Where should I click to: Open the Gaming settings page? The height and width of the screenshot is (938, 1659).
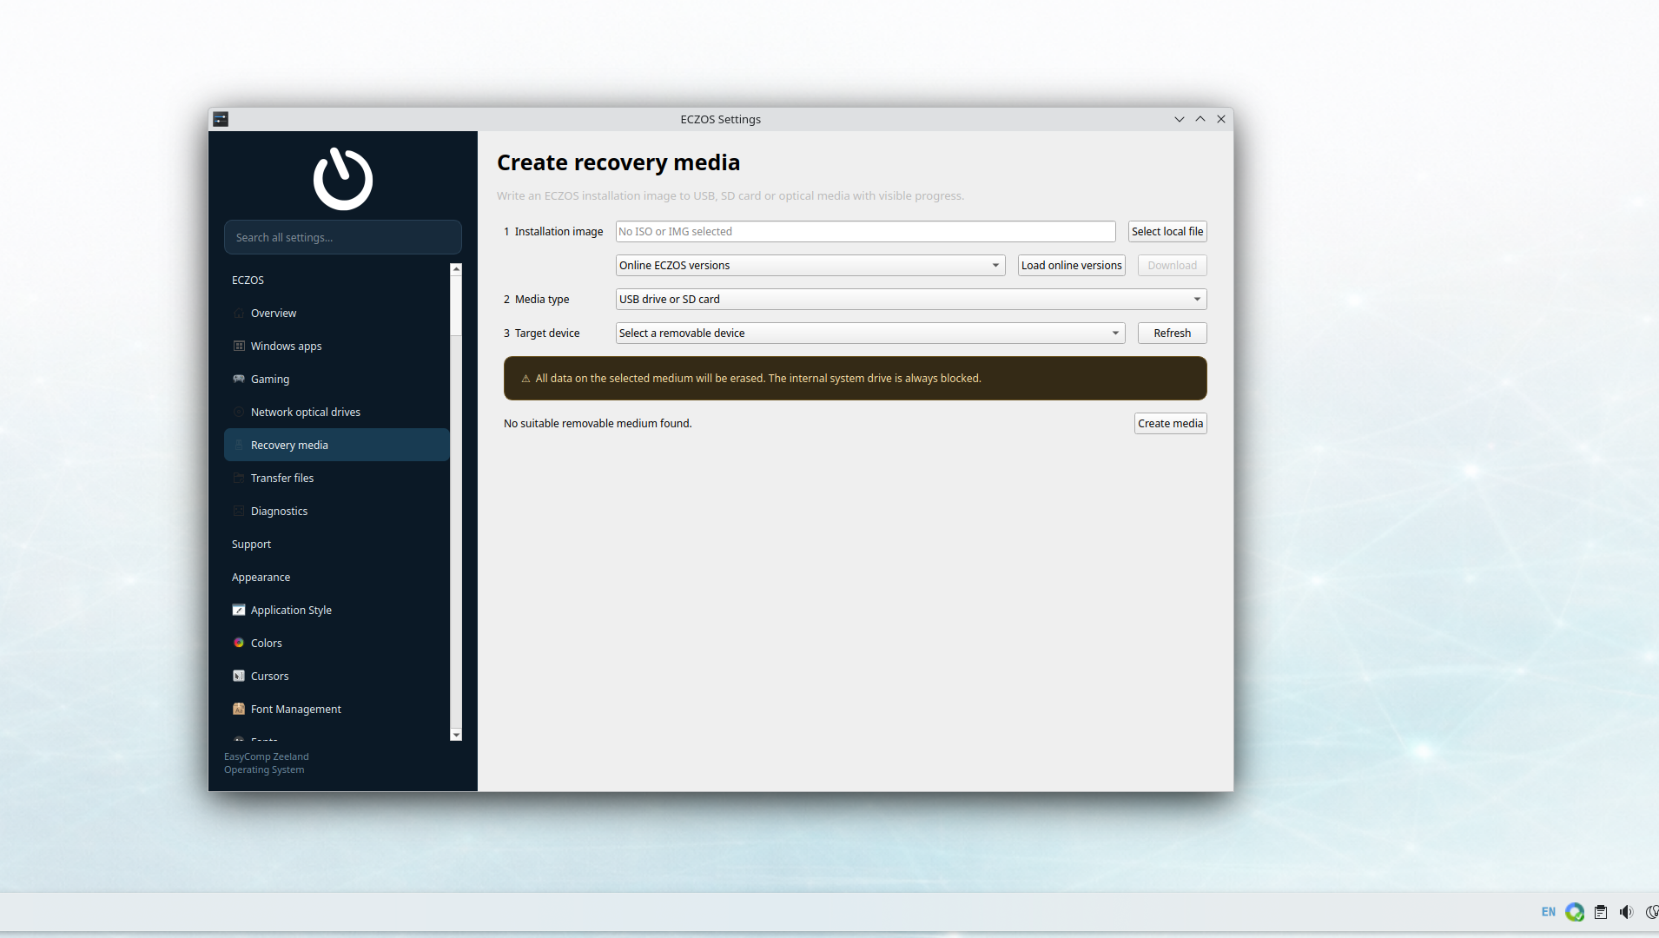(x=337, y=379)
